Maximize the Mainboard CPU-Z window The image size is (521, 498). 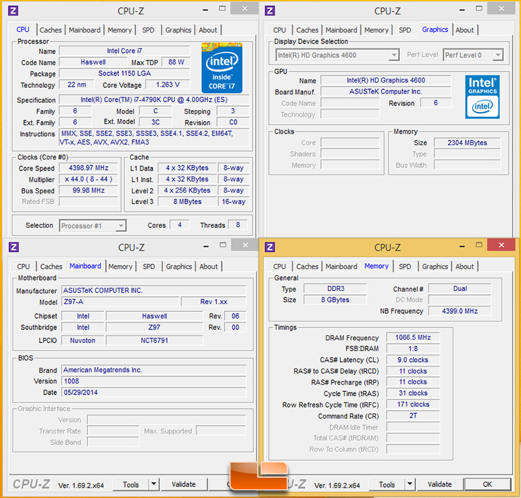(223, 245)
